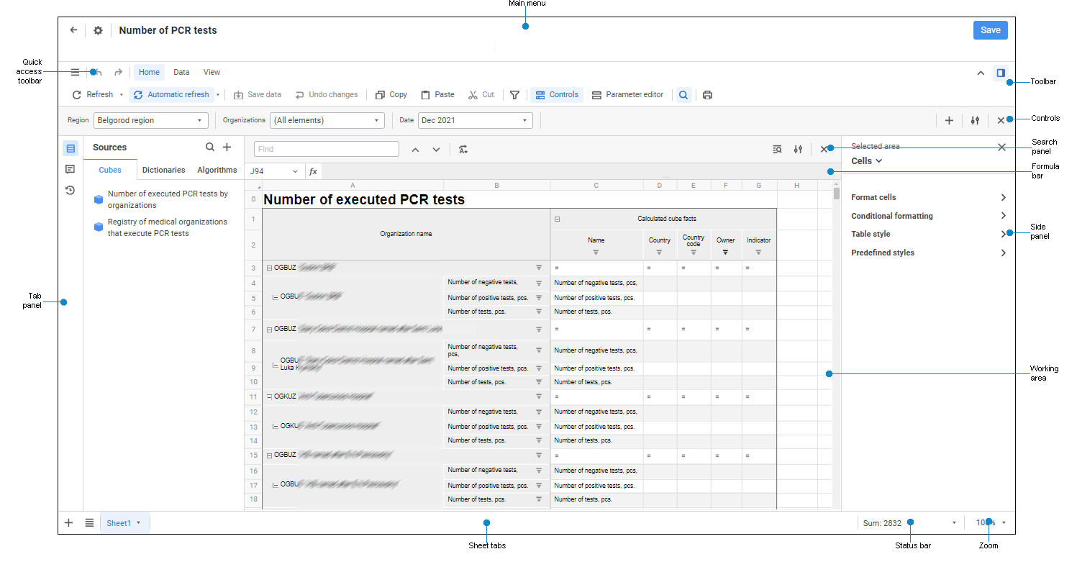This screenshot has width=1077, height=567.
Task: Go to next search result
Action: (x=436, y=150)
